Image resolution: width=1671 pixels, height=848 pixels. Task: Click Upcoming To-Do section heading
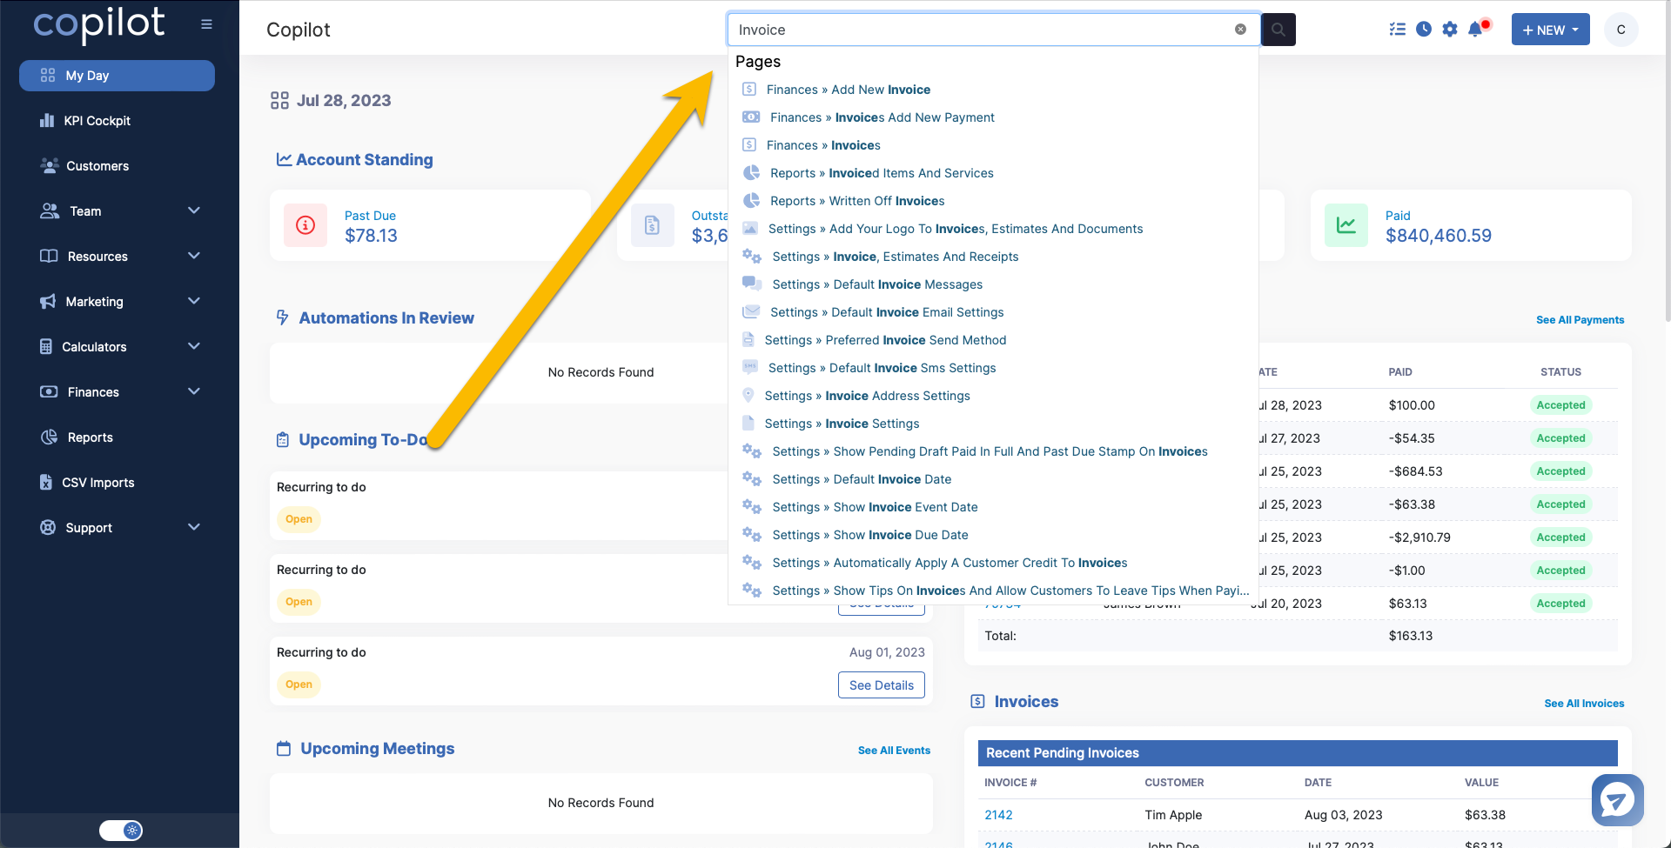tap(363, 440)
